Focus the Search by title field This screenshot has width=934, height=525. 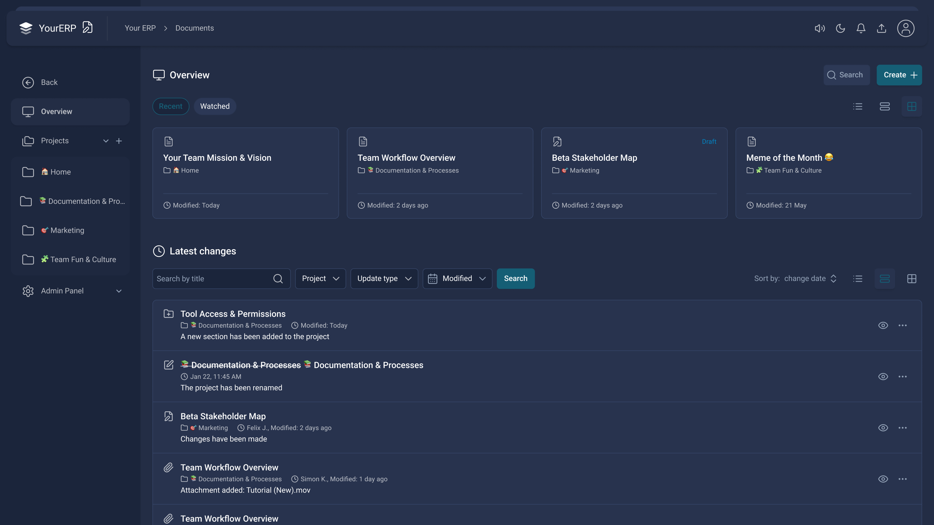(x=221, y=279)
